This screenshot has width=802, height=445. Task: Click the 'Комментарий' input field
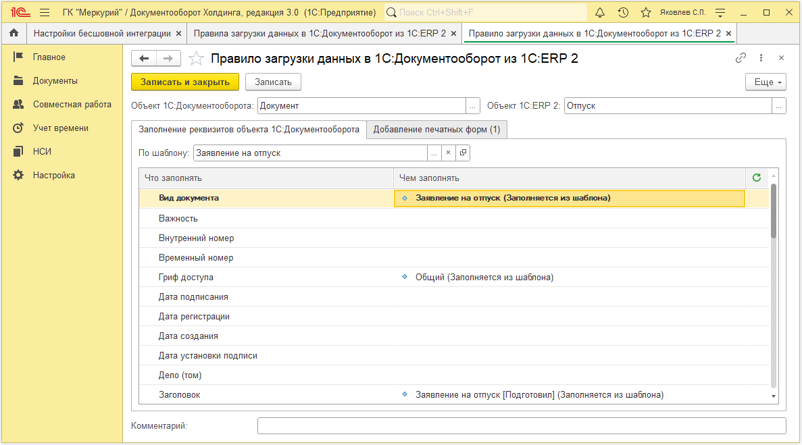(x=522, y=425)
